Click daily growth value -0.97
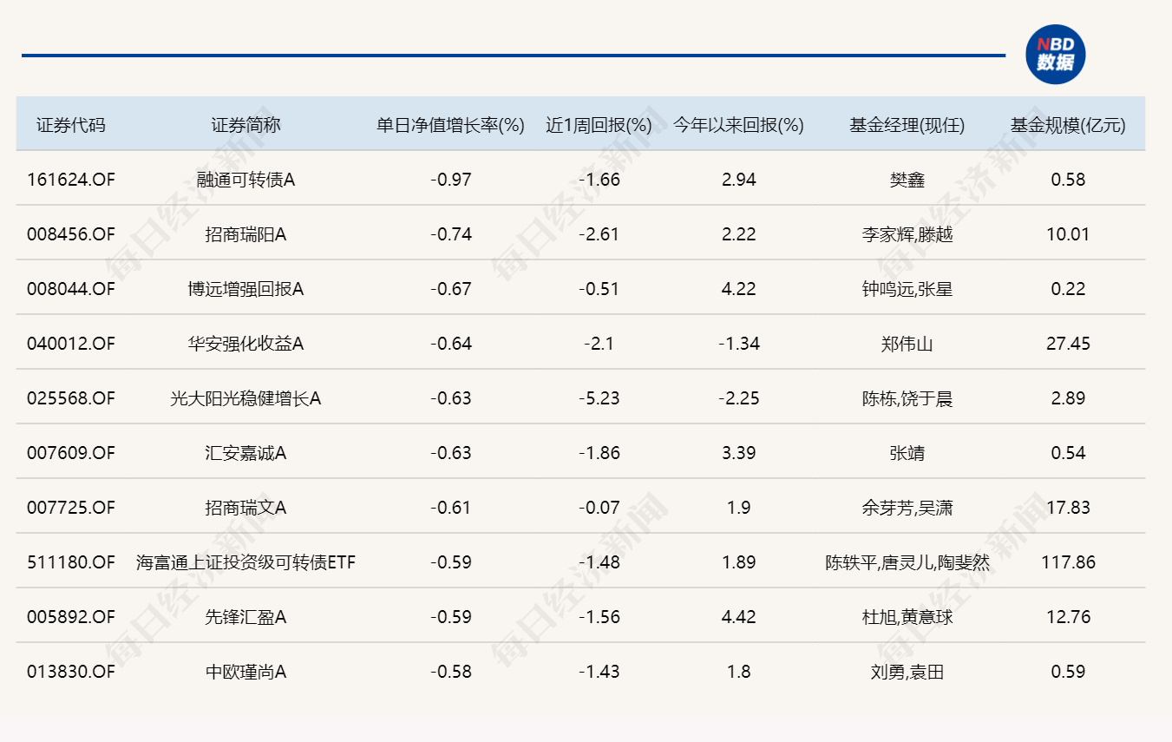Viewport: 1172px width, 742px height. click(451, 180)
